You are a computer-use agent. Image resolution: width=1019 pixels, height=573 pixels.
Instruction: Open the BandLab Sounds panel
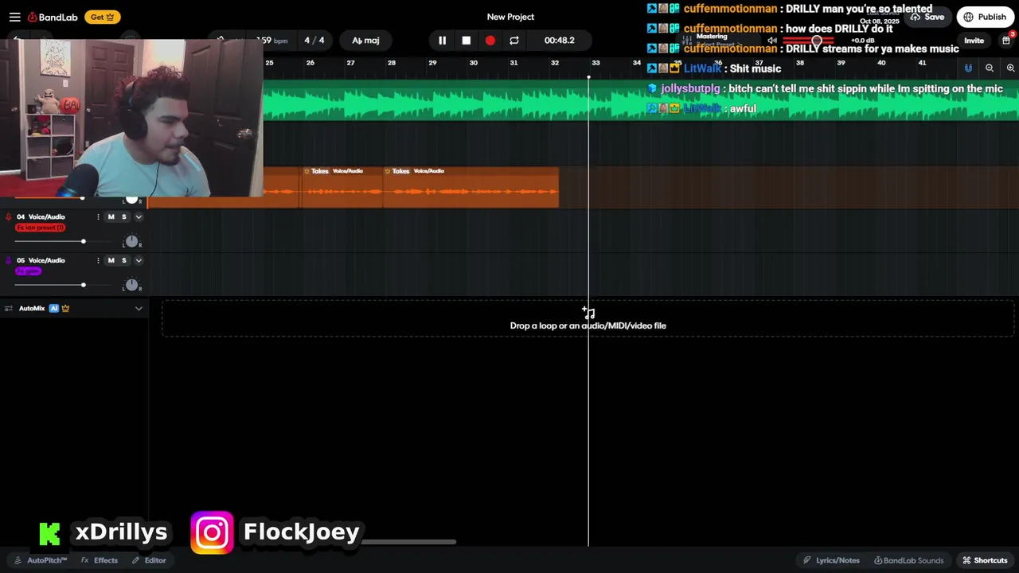click(909, 560)
